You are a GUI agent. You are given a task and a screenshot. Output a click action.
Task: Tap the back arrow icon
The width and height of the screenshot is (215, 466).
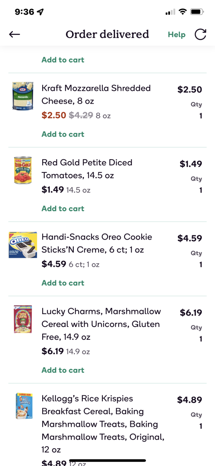(14, 35)
